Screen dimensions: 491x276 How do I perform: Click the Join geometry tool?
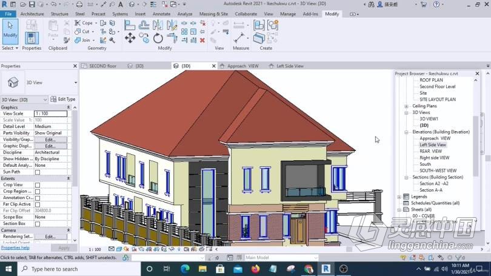pos(82,40)
